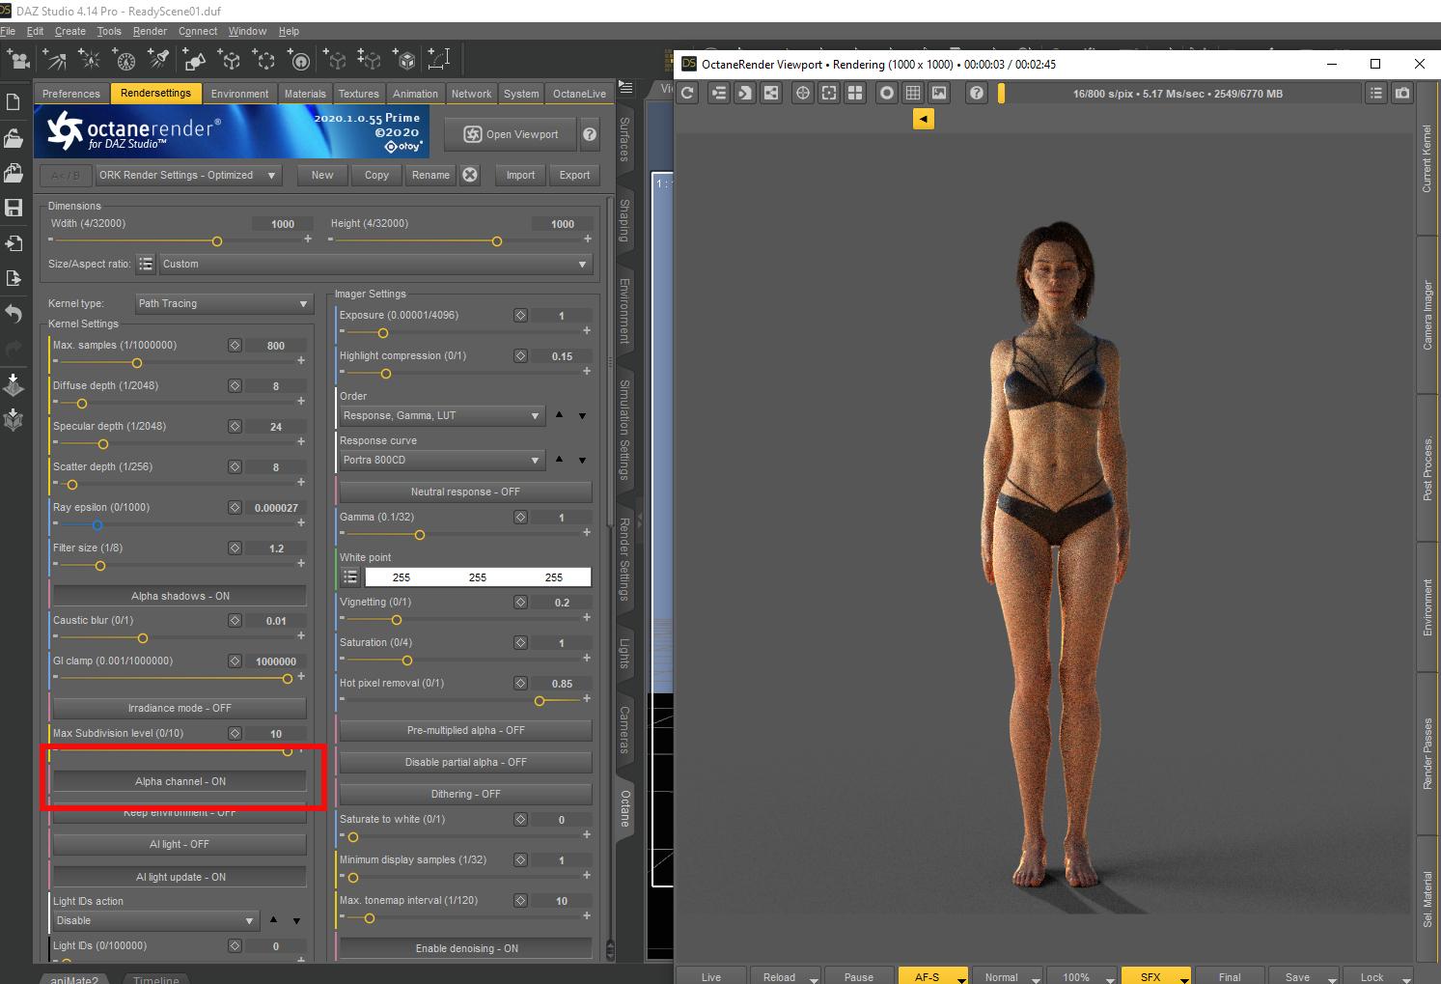This screenshot has height=984, width=1441.
Task: Click the new measure tool icon
Action: tap(439, 60)
